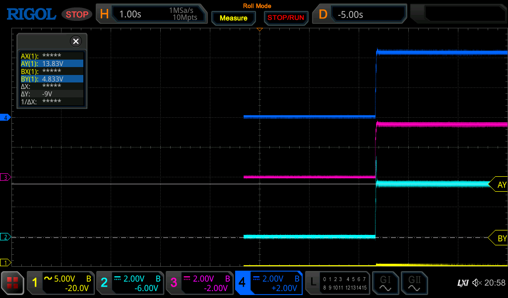Tap the red STOP status indicator
This screenshot has height=298, width=508.
coord(77,14)
